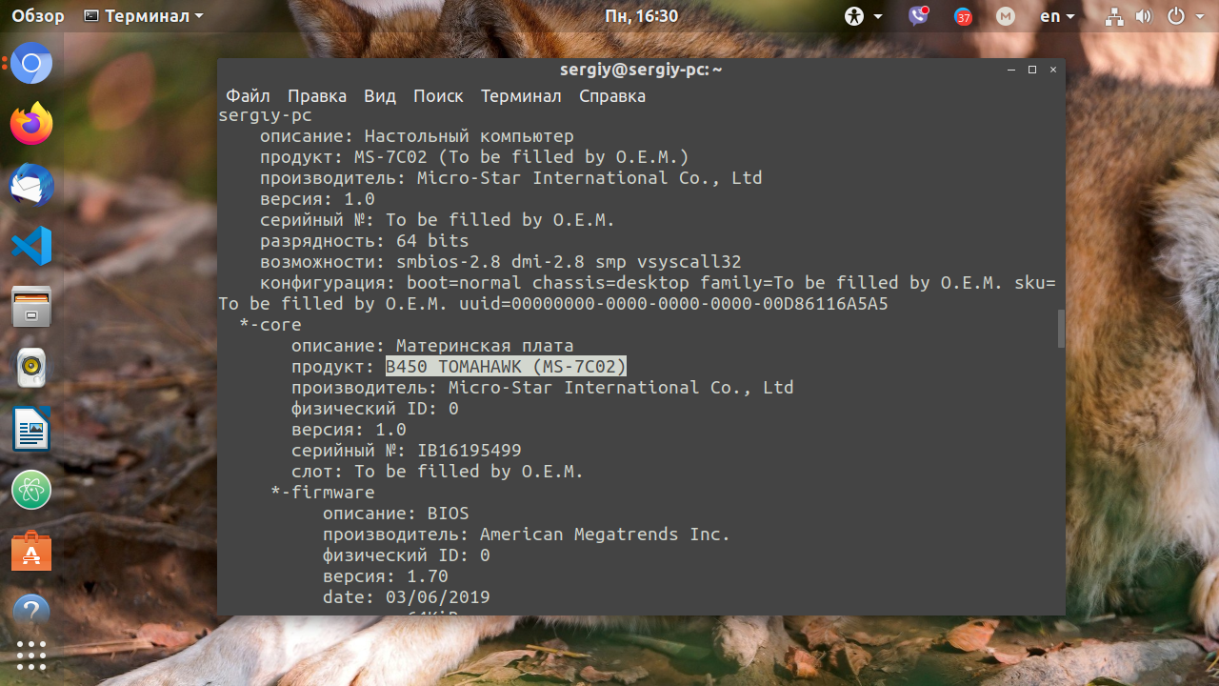Screen dimensions: 1219x686
Task: Click 'серийный №: To be filled by O.E.M.'
Action: point(438,220)
